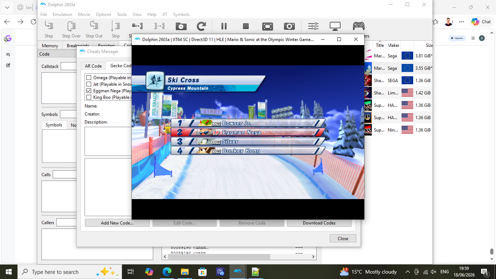This screenshot has height=279, width=496.
Task: Switch to the Breakpoints tab
Action: (78, 46)
